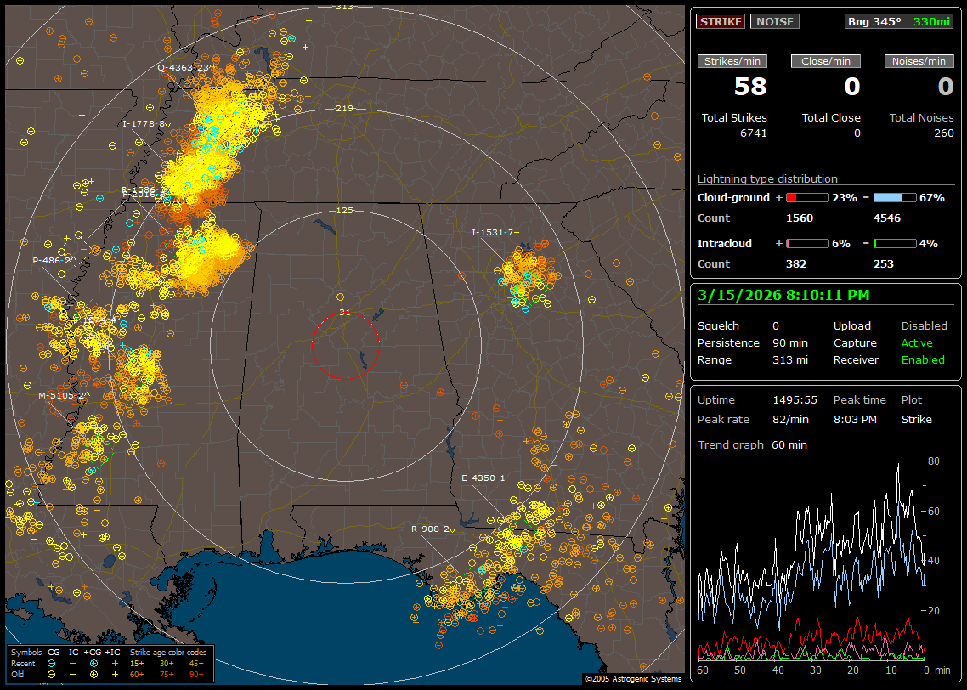Click the recent +IC cyan plus symbol
Screen dimensions: 967x690
tap(114, 663)
